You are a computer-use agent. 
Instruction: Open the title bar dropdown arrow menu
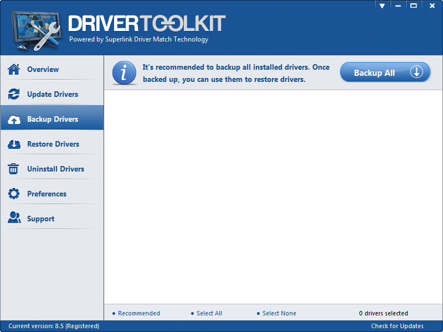pyautogui.click(x=382, y=6)
